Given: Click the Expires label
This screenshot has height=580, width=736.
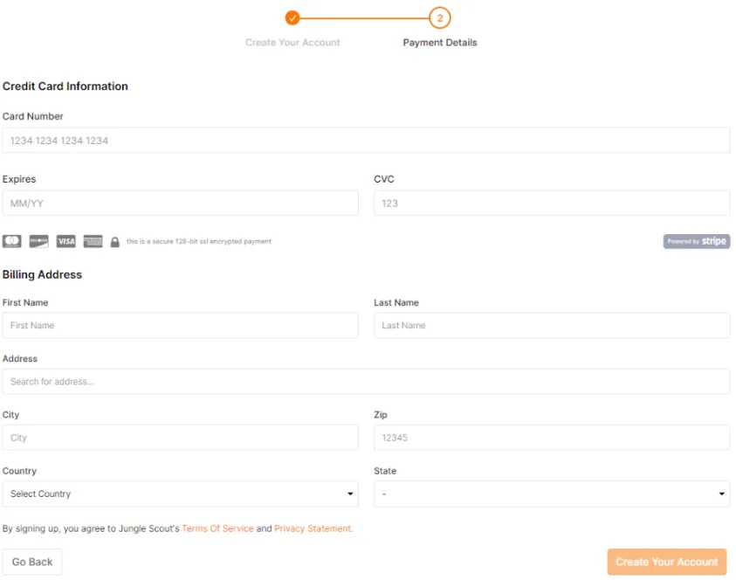Looking at the screenshot, I should (19, 179).
